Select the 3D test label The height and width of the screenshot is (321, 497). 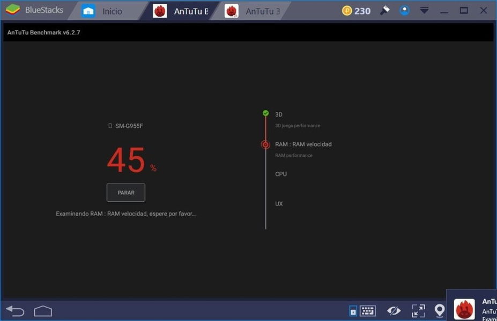(x=279, y=114)
